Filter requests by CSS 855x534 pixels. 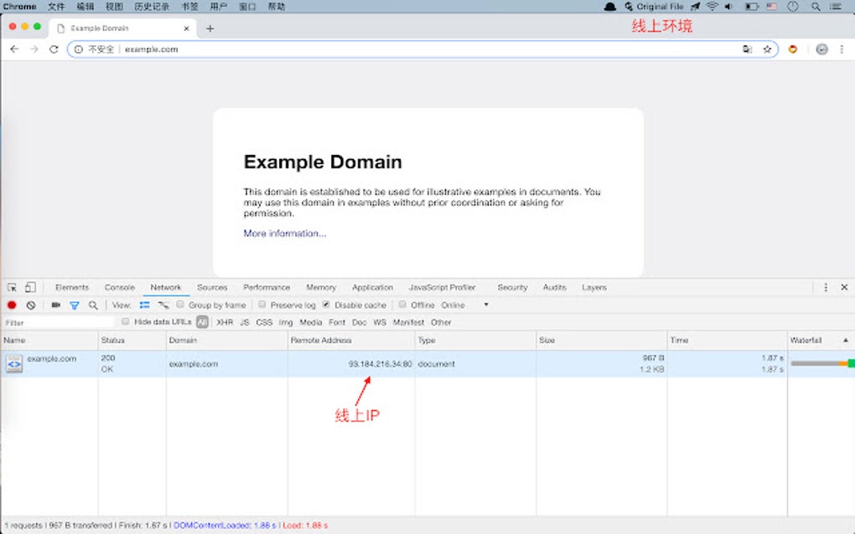pyautogui.click(x=264, y=322)
